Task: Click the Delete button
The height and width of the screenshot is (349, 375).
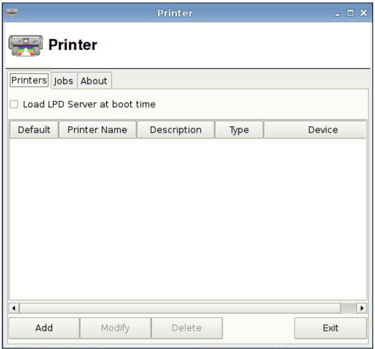Action: coord(187,328)
